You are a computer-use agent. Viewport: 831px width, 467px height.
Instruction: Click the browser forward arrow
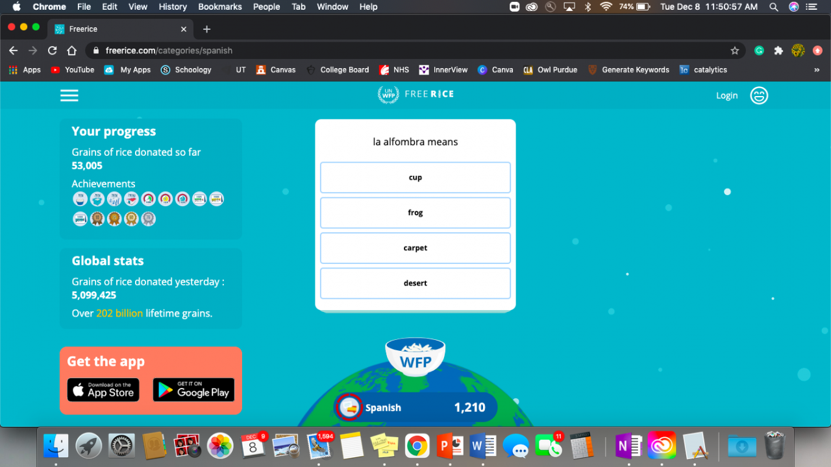[x=33, y=51]
